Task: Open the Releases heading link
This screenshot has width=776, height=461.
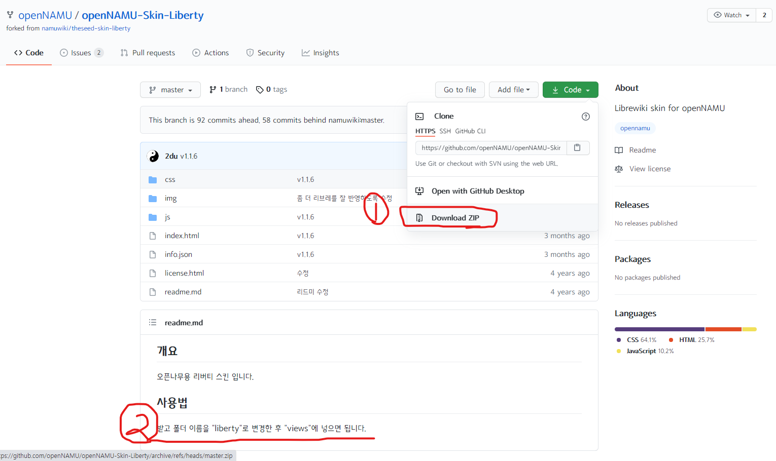Action: pyautogui.click(x=632, y=205)
